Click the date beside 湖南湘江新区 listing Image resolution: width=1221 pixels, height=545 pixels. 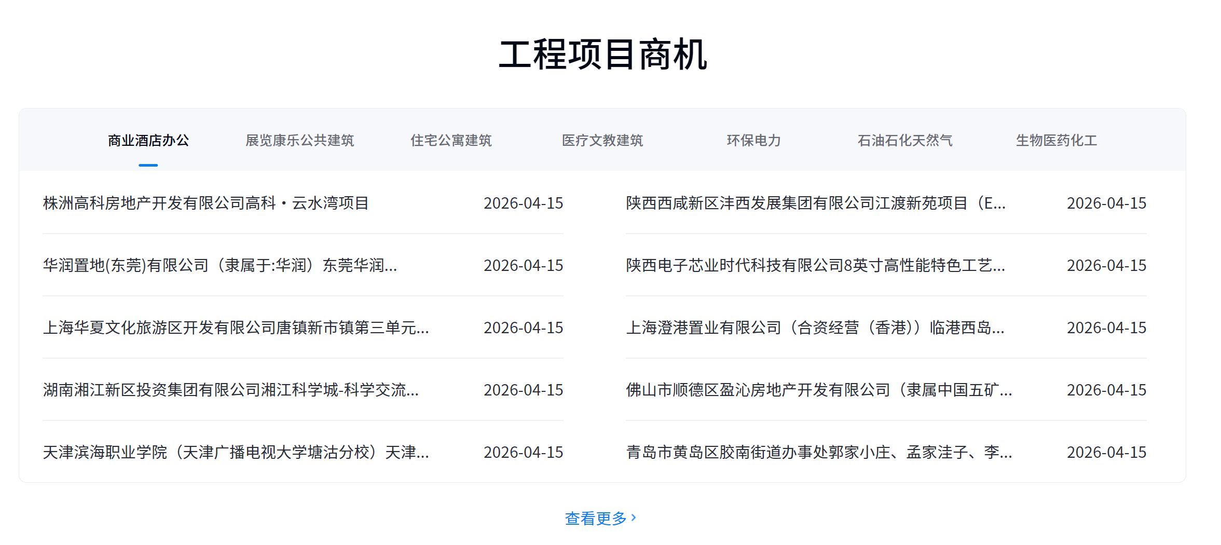[524, 390]
